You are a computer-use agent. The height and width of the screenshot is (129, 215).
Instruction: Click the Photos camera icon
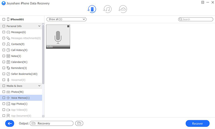point(8,92)
